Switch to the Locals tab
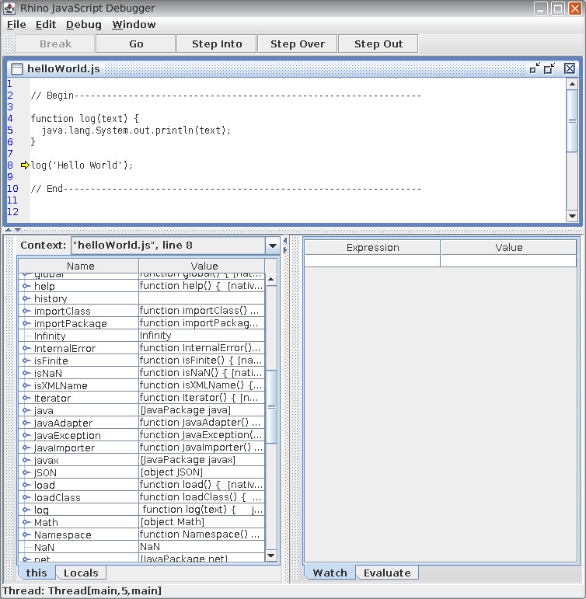The width and height of the screenshot is (586, 599). (81, 573)
